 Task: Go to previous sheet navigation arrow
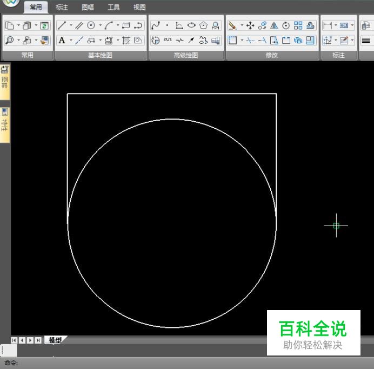(x=22, y=340)
